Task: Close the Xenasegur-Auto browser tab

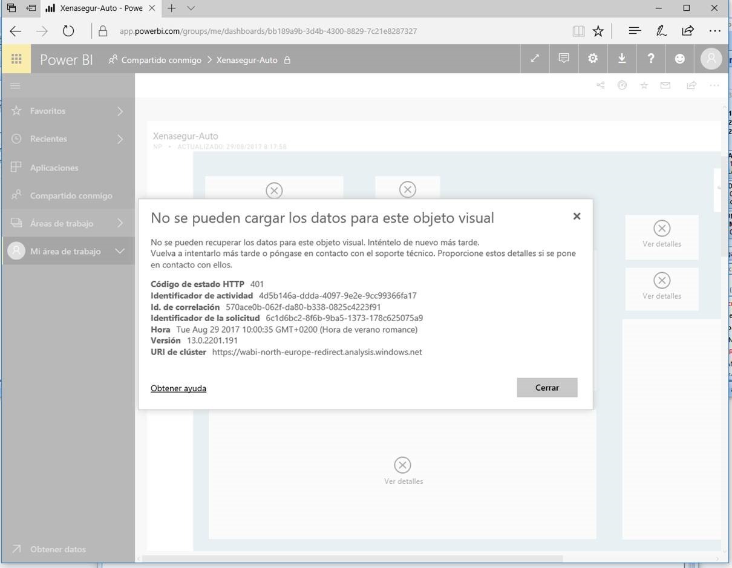Action: [x=152, y=8]
